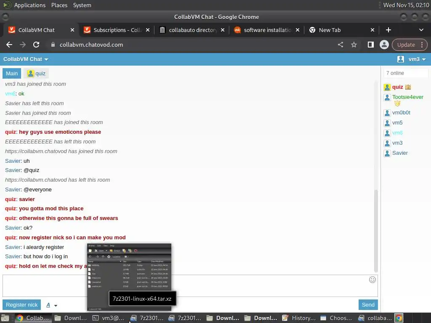Switch to software installation tab
The height and width of the screenshot is (323, 431).
(x=267, y=30)
